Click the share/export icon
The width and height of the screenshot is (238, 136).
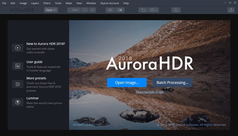tap(231, 10)
